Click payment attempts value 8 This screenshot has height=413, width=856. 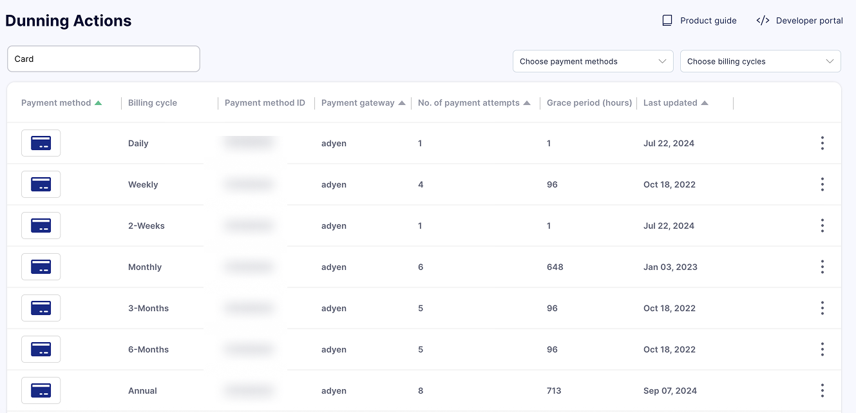pos(421,390)
